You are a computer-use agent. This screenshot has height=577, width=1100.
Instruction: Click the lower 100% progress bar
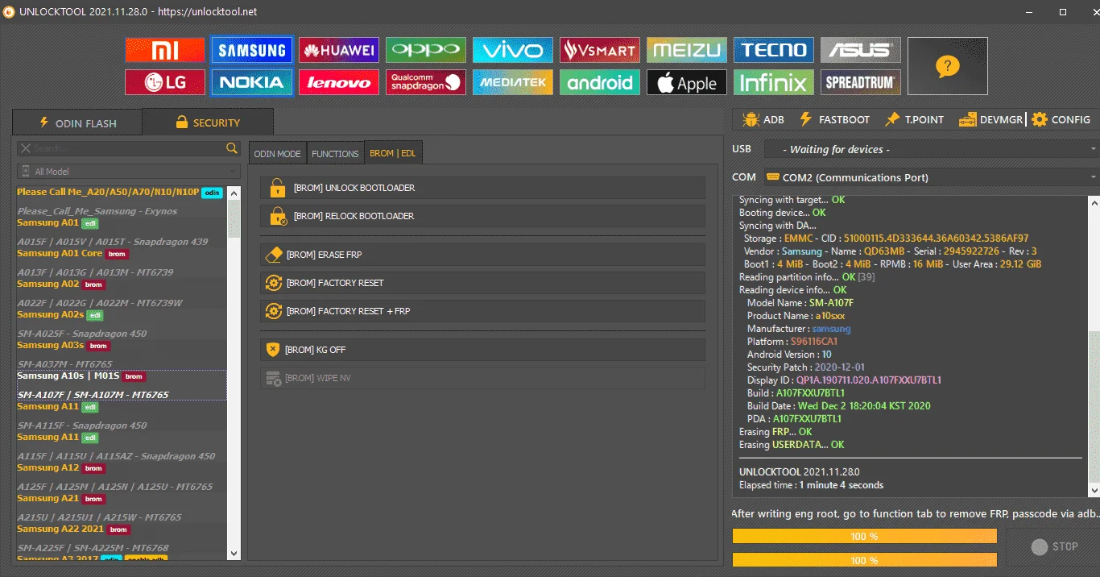click(864, 560)
